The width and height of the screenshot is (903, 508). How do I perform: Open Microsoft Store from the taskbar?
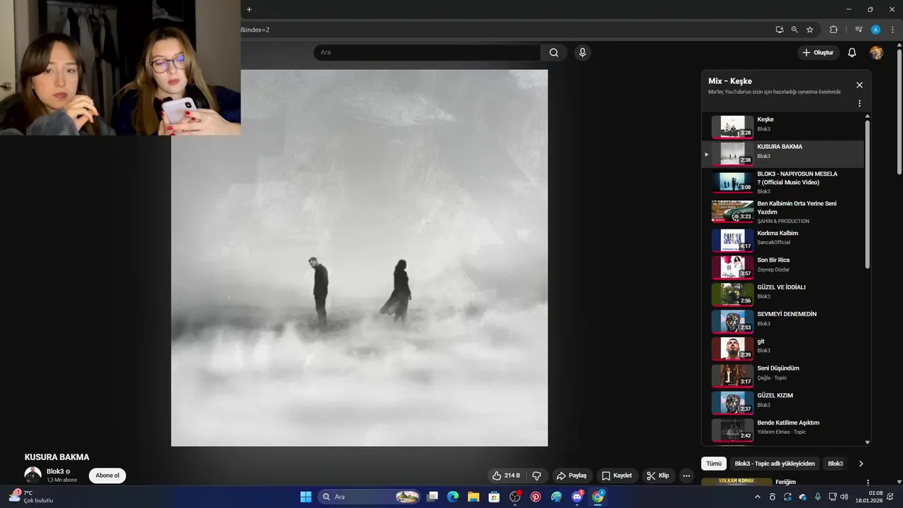(x=495, y=497)
